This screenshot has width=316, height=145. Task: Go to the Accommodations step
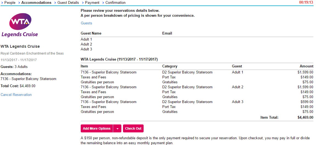(x=36, y=3)
